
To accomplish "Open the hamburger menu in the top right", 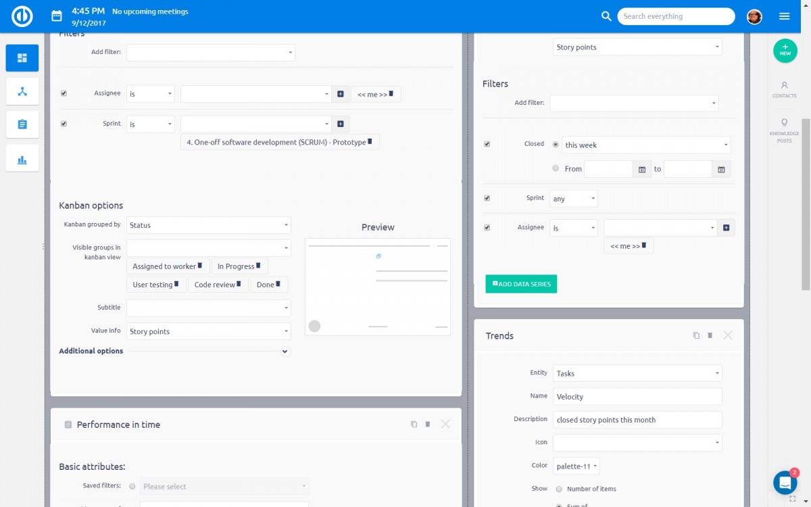I will 785,16.
